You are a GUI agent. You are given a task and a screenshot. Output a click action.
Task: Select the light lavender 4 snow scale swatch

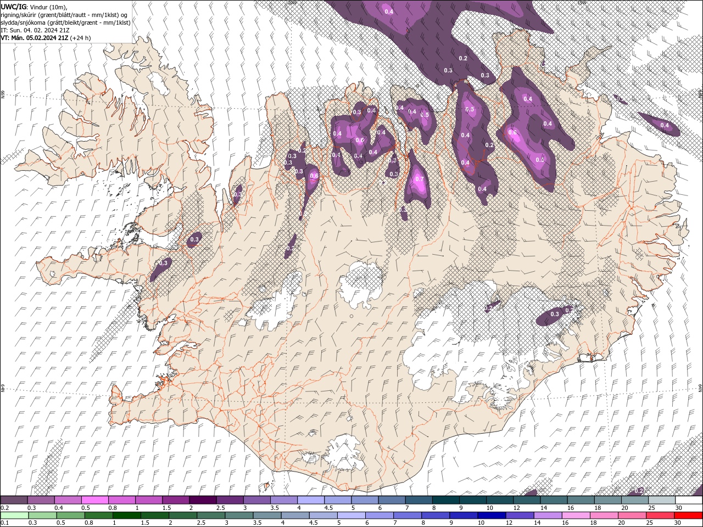point(310,500)
